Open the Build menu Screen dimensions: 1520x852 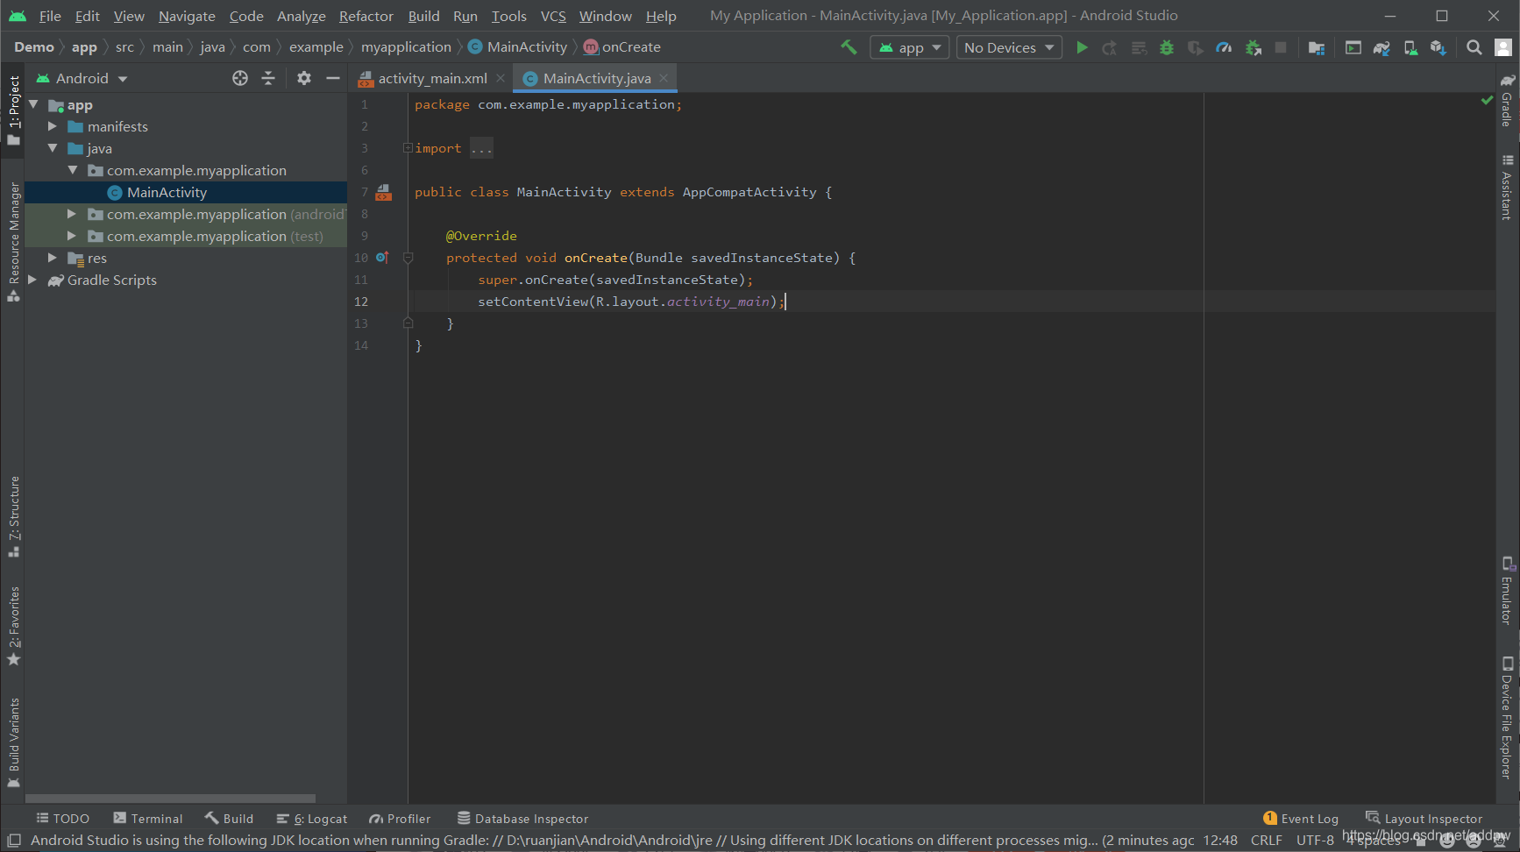(x=423, y=16)
